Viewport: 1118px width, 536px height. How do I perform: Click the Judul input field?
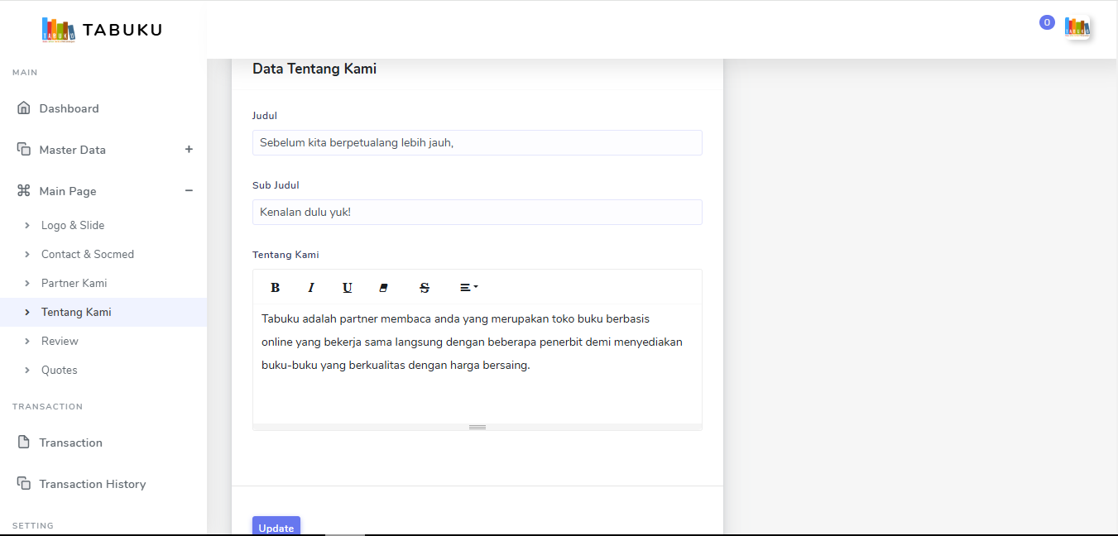click(x=477, y=142)
